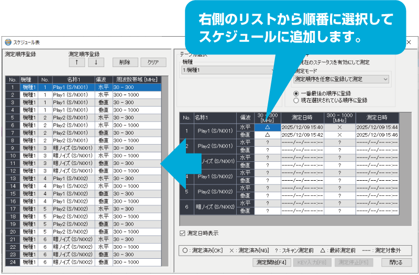Select schedule row 3 Play1 垂直 30-300
This screenshot has width=419, height=275.
83,103
